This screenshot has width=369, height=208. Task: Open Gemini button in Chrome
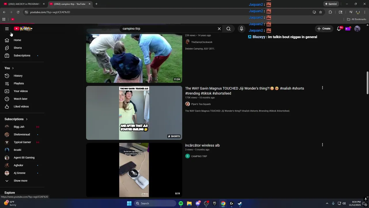pos(331,4)
